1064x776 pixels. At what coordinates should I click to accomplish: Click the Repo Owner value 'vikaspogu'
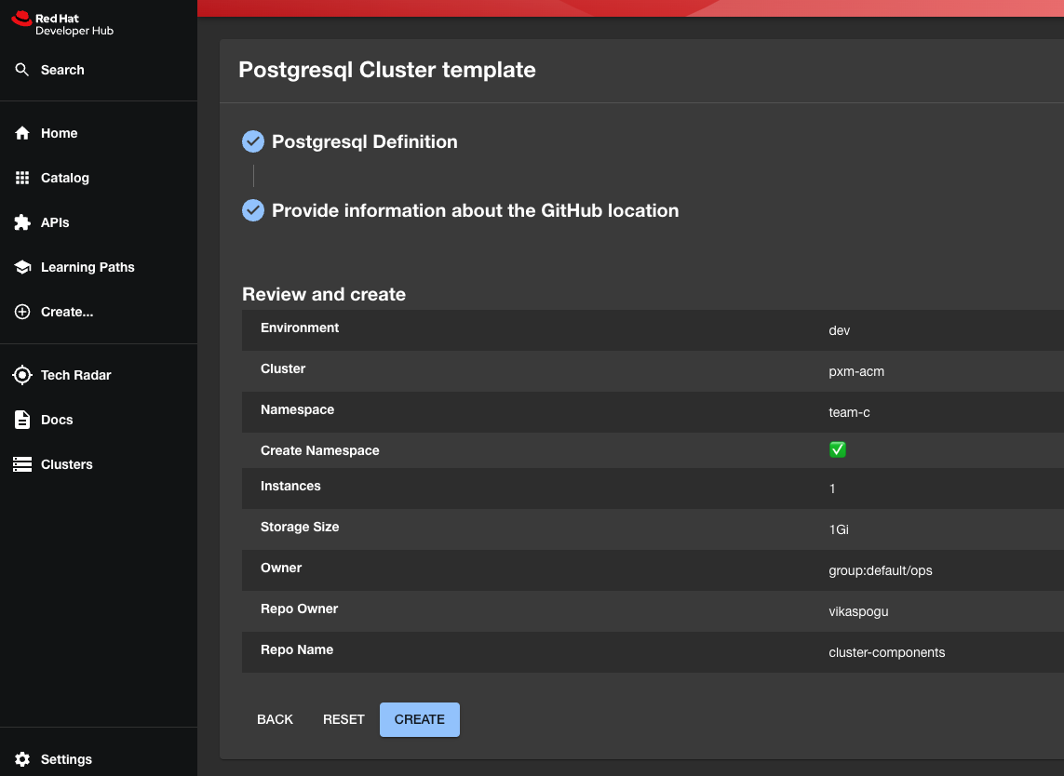(858, 612)
